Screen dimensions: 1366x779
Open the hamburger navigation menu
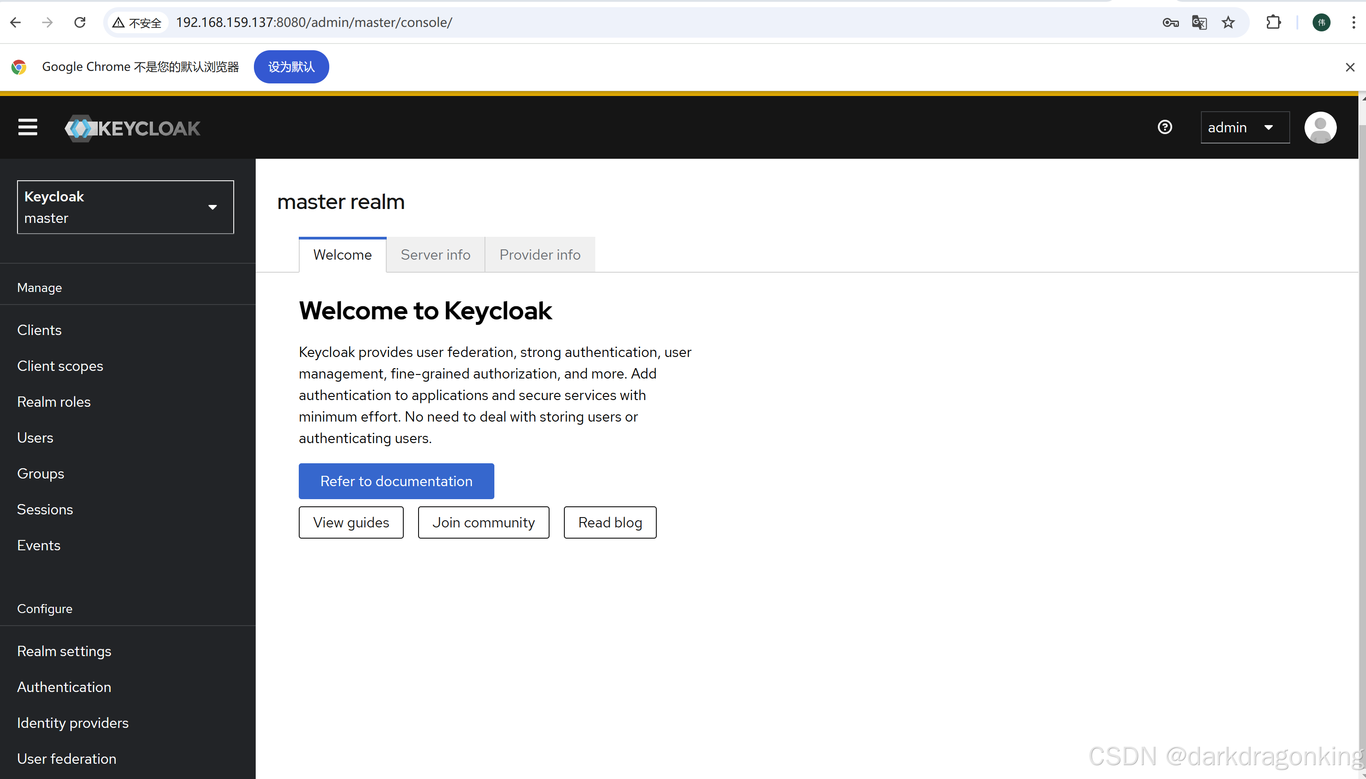(27, 127)
